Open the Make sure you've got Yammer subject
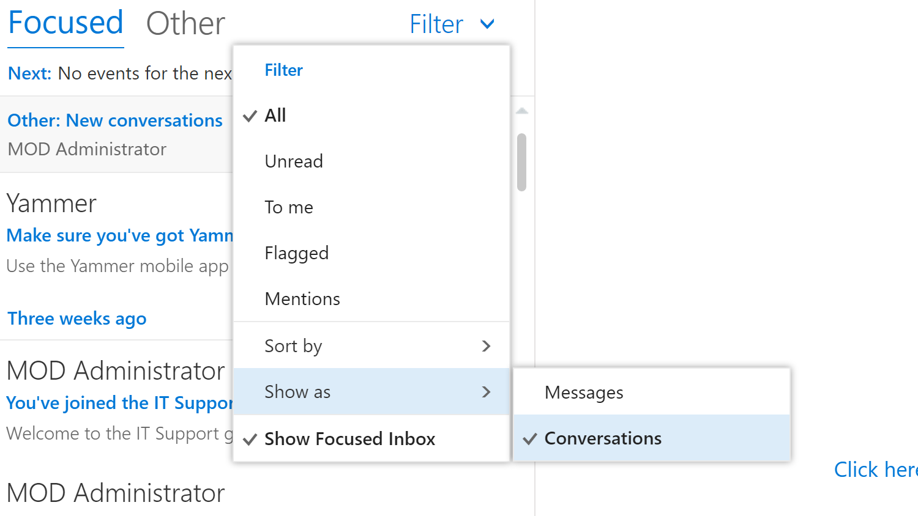This screenshot has width=918, height=516. pyautogui.click(x=119, y=235)
